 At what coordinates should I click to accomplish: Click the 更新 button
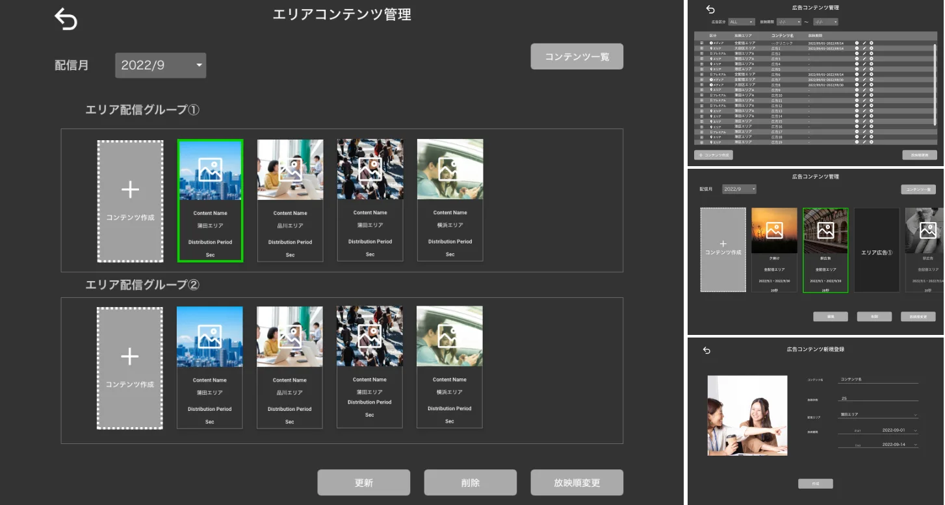point(364,483)
